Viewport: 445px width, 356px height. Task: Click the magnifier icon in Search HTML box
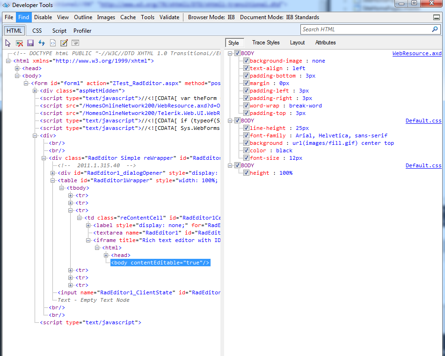[x=435, y=29]
